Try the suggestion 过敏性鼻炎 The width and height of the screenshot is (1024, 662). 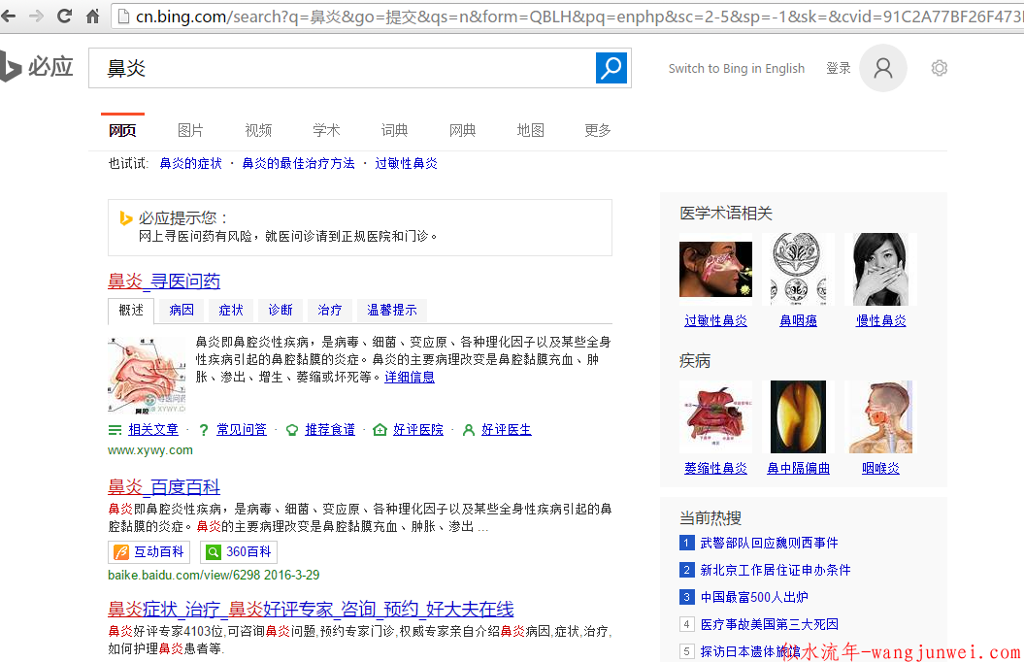pos(407,163)
